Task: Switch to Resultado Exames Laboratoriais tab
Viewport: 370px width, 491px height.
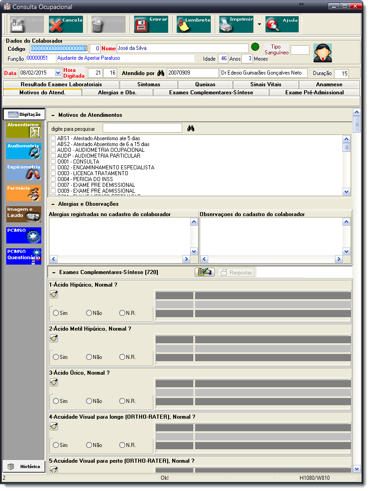Action: pyautogui.click(x=61, y=84)
